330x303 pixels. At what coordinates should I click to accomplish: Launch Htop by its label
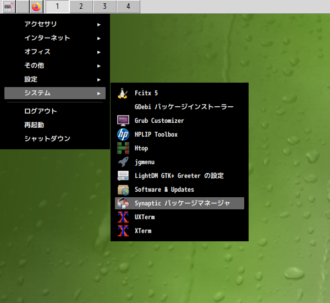[141, 148]
